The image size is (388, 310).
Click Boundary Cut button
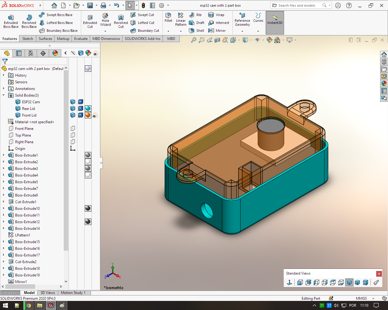click(145, 31)
